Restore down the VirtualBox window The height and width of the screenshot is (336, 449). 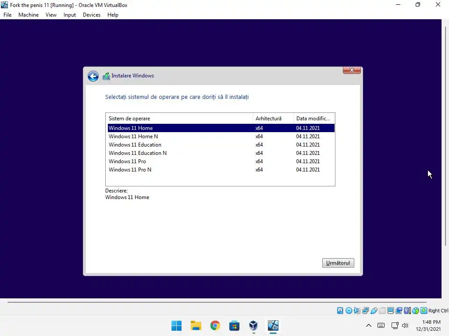pyautogui.click(x=418, y=5)
